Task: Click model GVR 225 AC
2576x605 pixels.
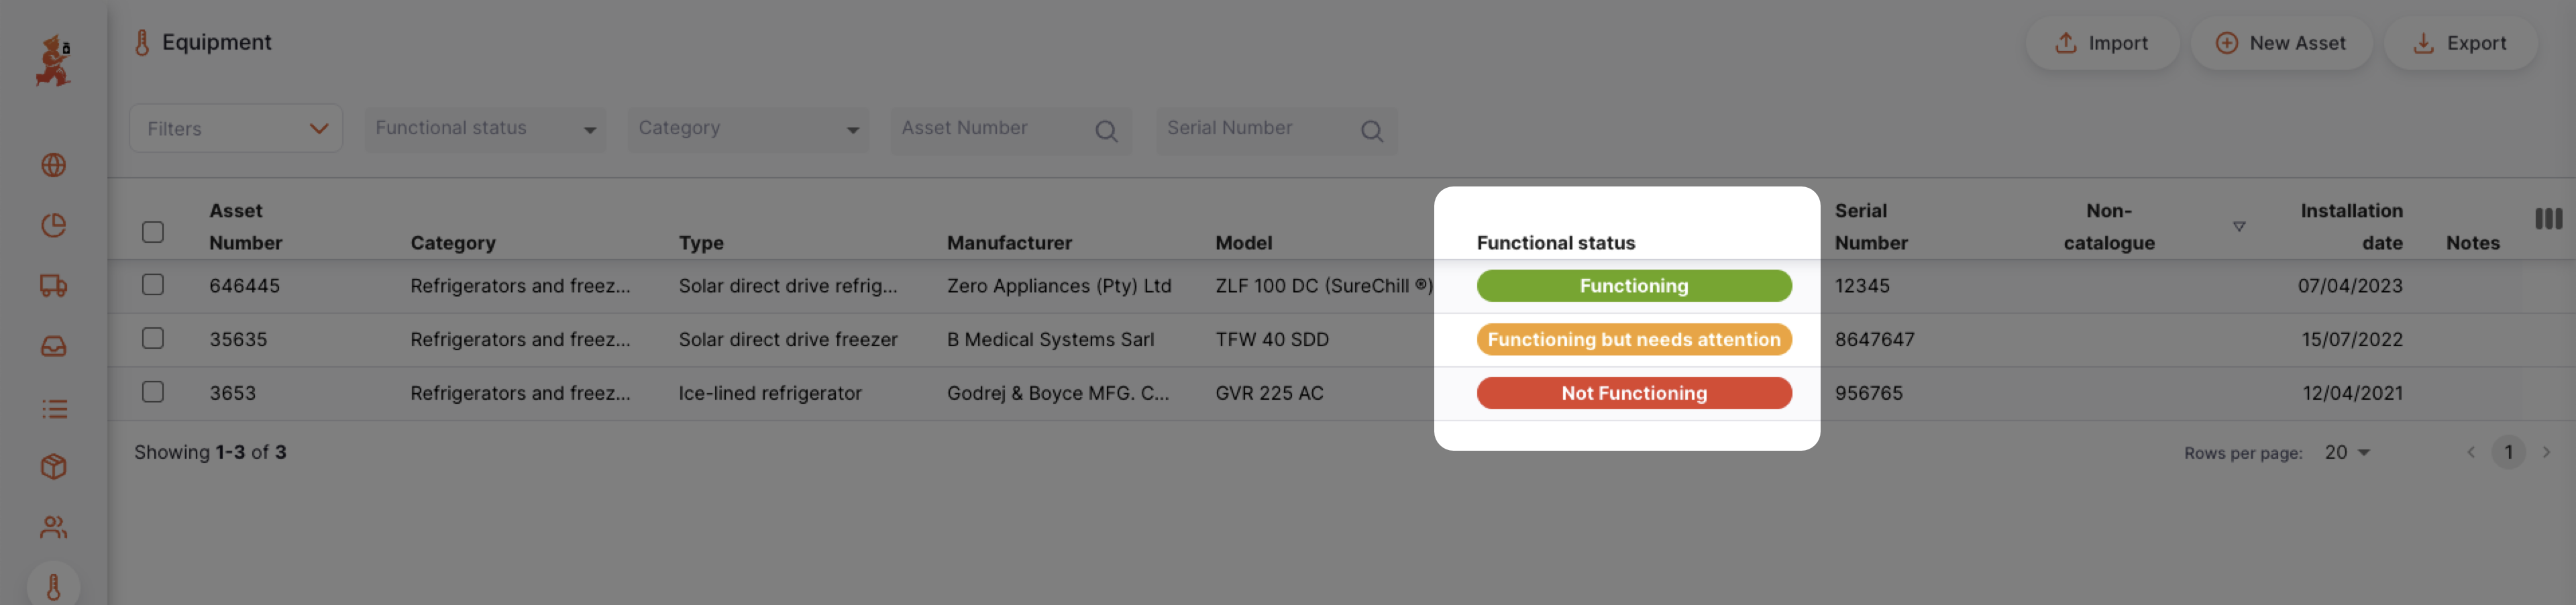Action: 1269,394
